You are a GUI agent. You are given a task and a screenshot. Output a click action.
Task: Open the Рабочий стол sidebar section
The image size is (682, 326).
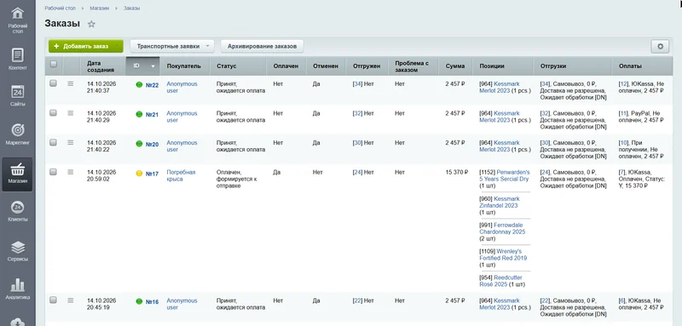pos(17,20)
